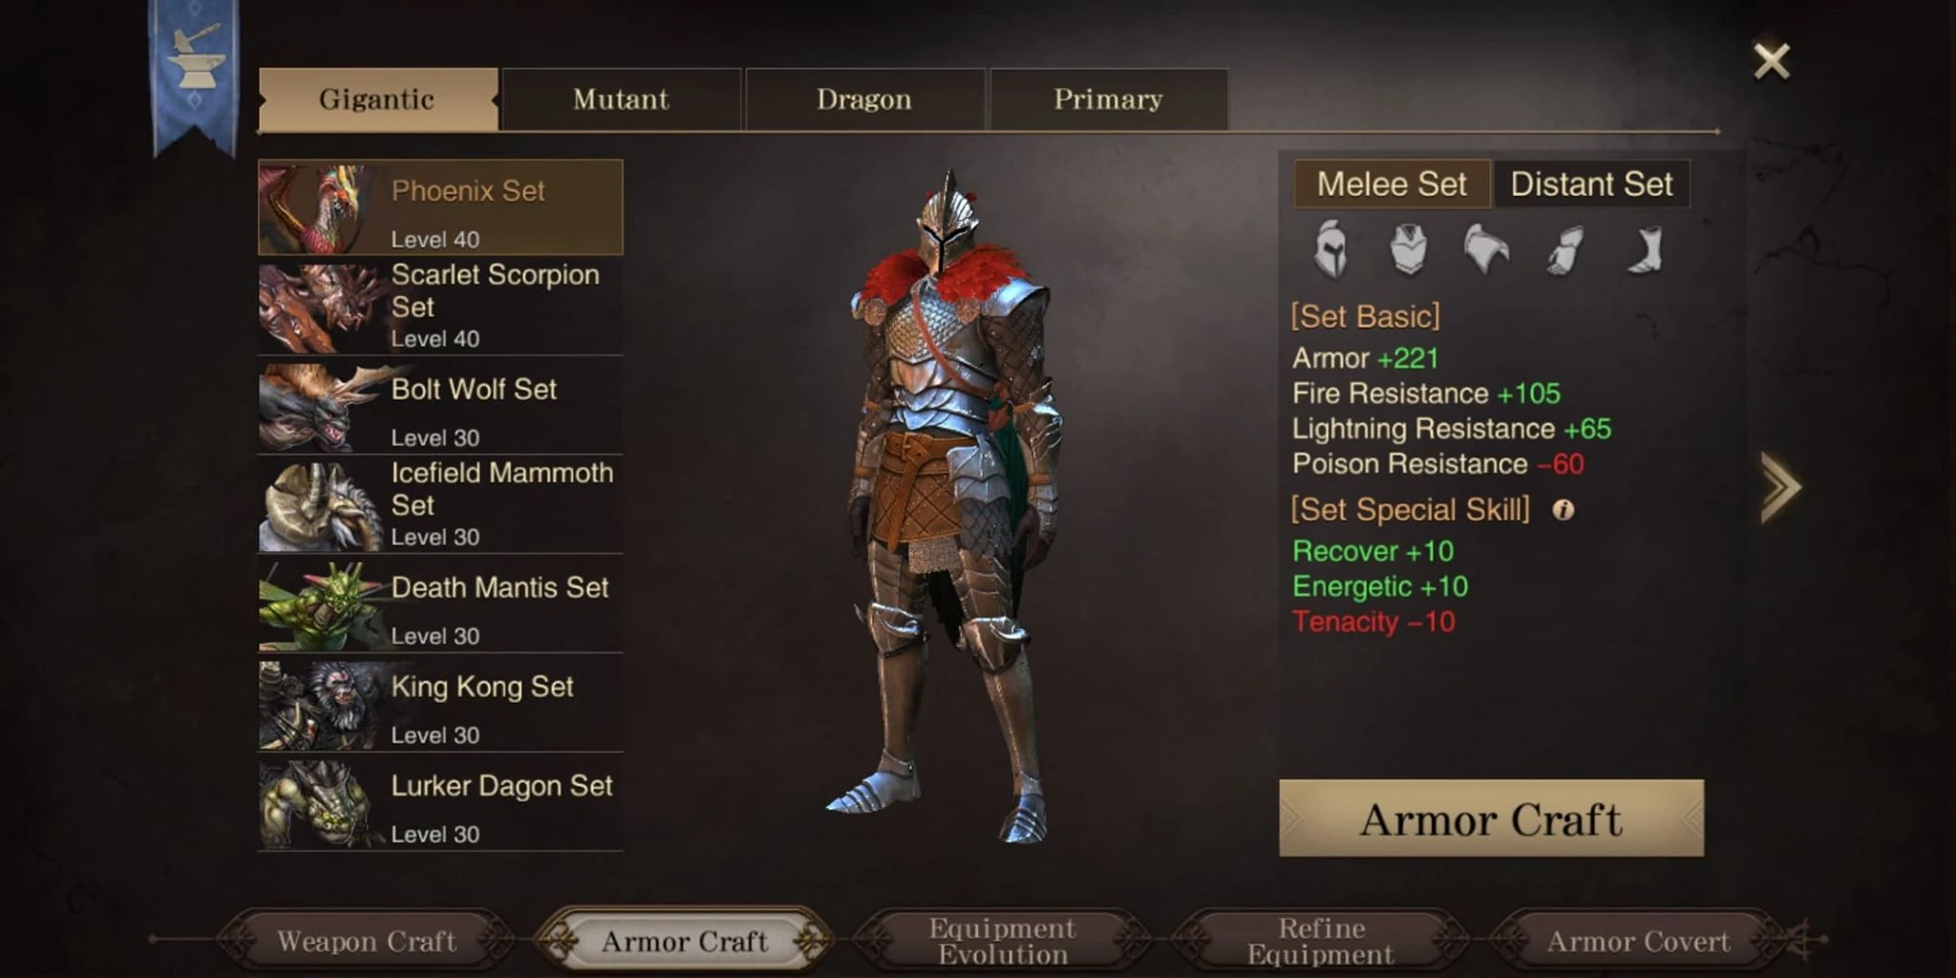Choose the Scarlet Scorpion Set entry
1956x978 pixels.
(x=440, y=306)
